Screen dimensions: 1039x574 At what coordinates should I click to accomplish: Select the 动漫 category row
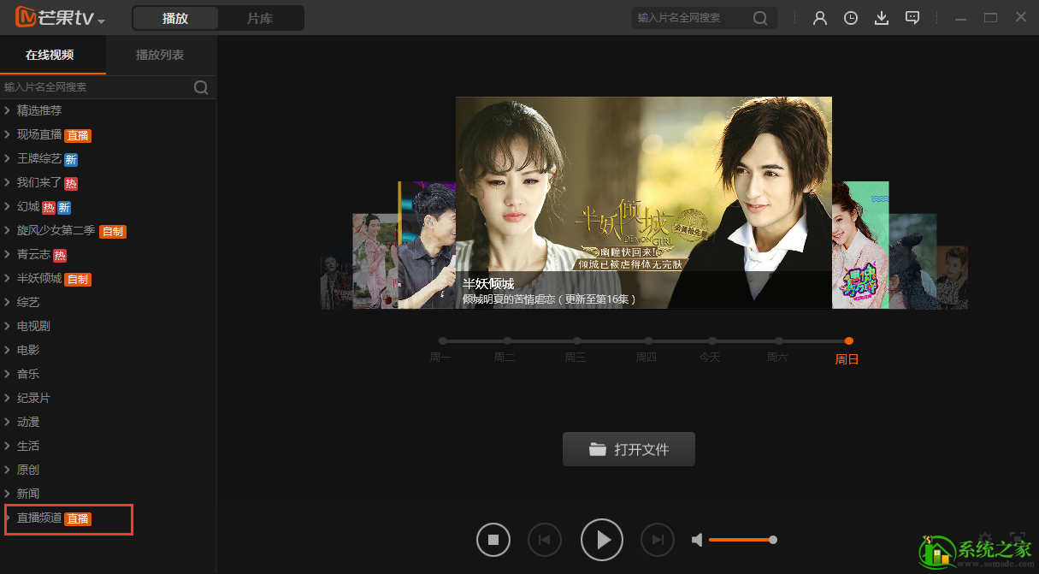click(x=108, y=422)
